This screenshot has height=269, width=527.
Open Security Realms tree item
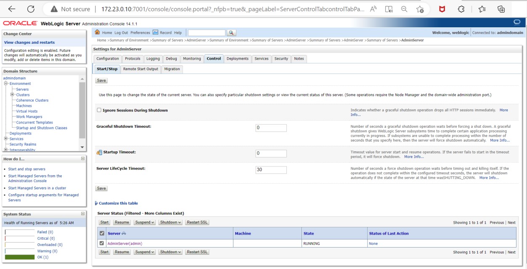tap(23, 144)
